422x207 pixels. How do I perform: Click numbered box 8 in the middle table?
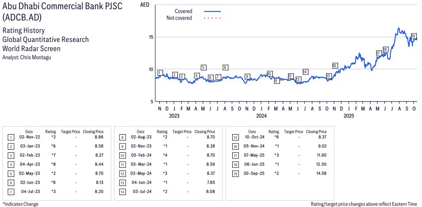pyautogui.click(x=123, y=137)
